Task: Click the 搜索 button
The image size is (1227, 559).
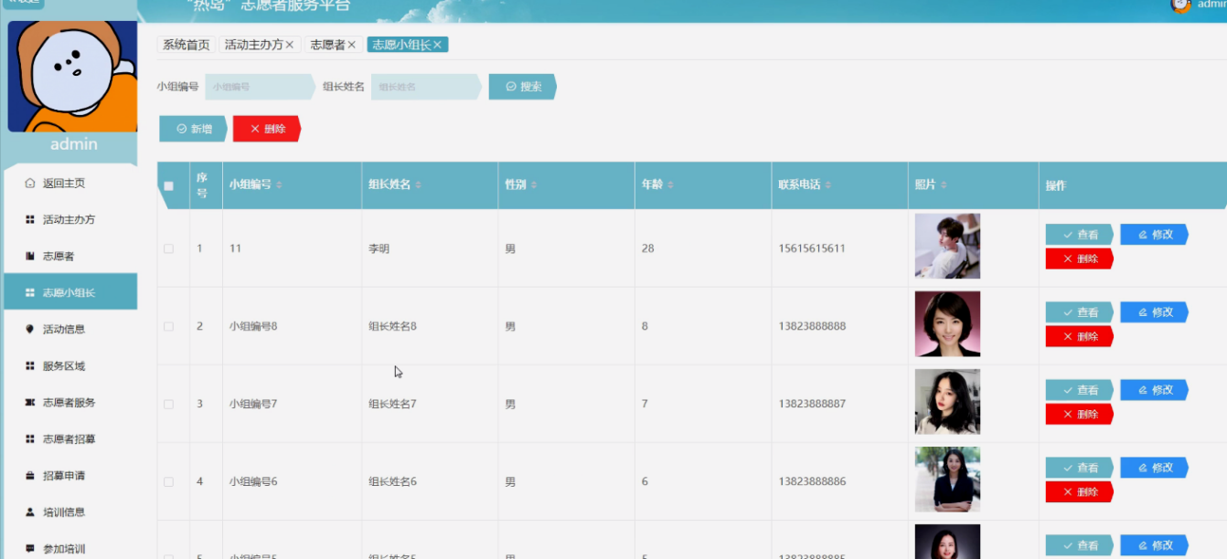Action: coord(522,87)
